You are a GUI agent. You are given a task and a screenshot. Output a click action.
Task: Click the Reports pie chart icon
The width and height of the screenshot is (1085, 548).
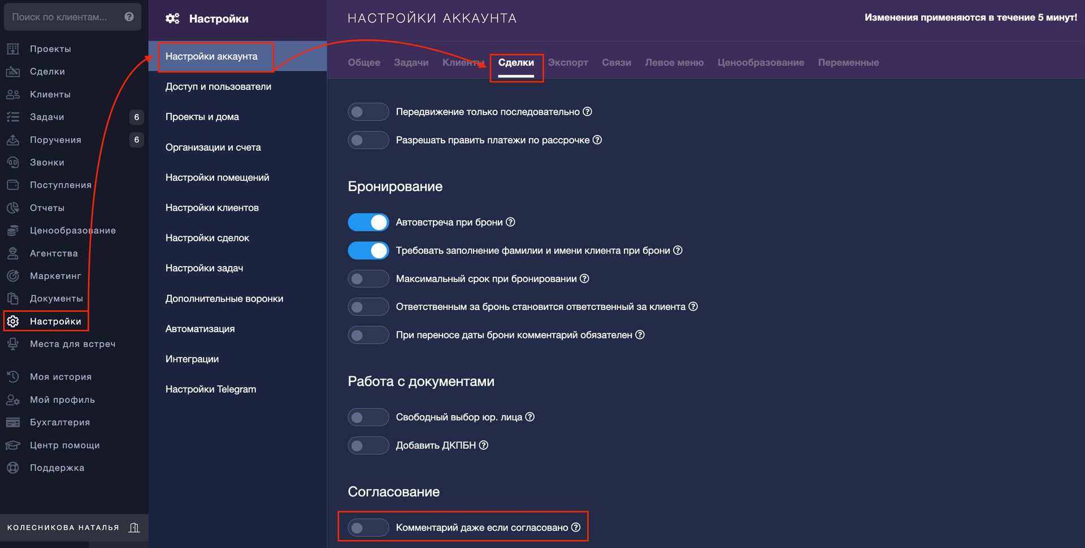tap(13, 208)
